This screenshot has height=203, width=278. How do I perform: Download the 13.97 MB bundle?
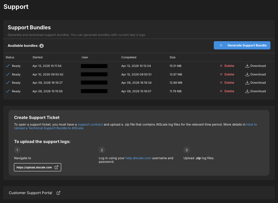pyautogui.click(x=255, y=74)
